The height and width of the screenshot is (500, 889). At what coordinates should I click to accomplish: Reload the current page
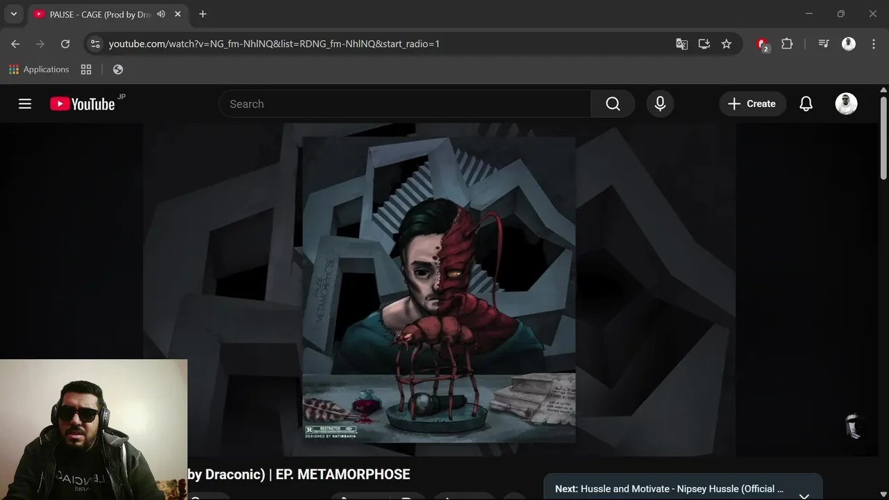point(65,44)
